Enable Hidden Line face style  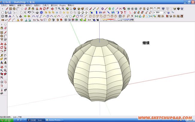(171, 9)
